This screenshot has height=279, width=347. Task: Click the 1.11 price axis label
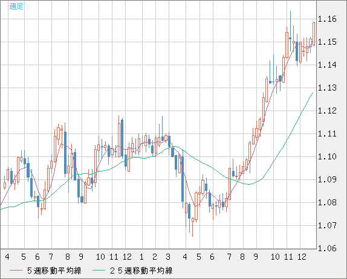click(x=327, y=133)
